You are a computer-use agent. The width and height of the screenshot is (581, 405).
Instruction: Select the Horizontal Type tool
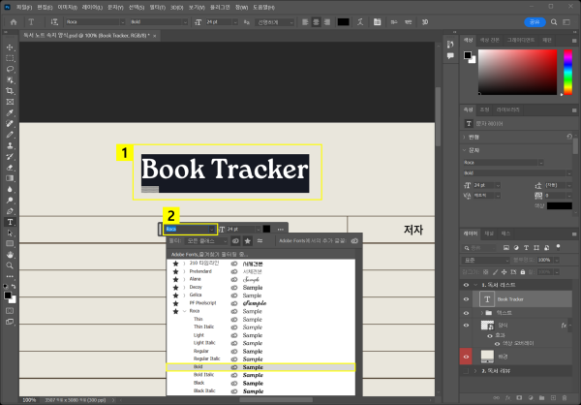point(10,222)
